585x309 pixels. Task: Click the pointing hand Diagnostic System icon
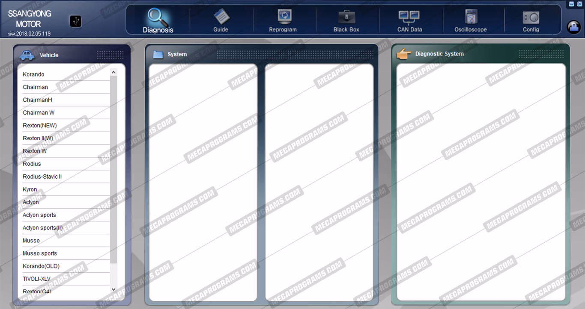pos(403,54)
